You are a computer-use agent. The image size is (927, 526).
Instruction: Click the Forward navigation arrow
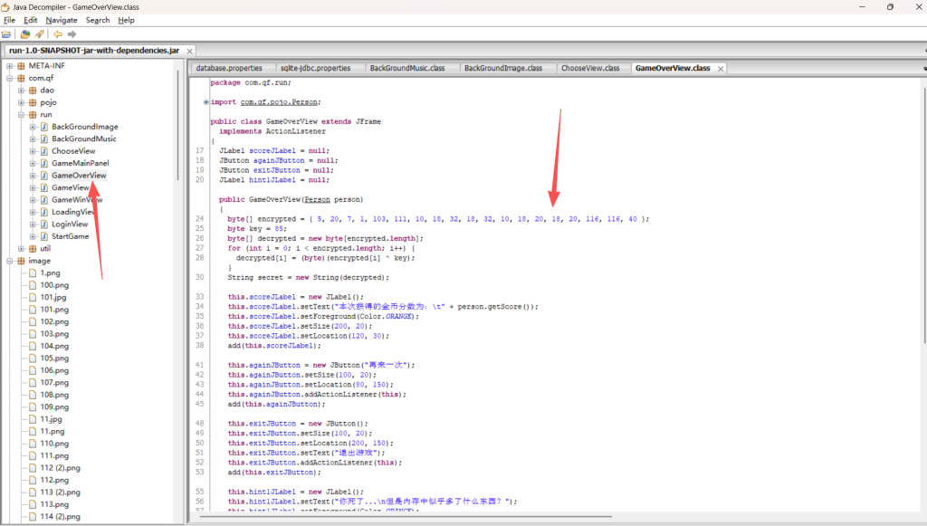(x=71, y=34)
